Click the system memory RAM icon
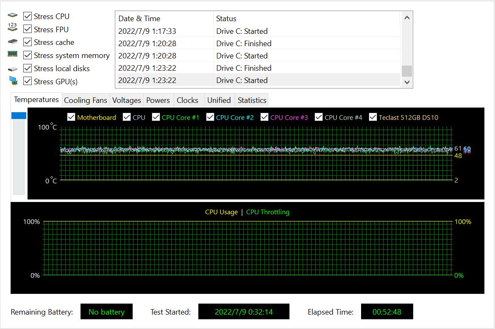The height and width of the screenshot is (329, 495). tap(12, 54)
